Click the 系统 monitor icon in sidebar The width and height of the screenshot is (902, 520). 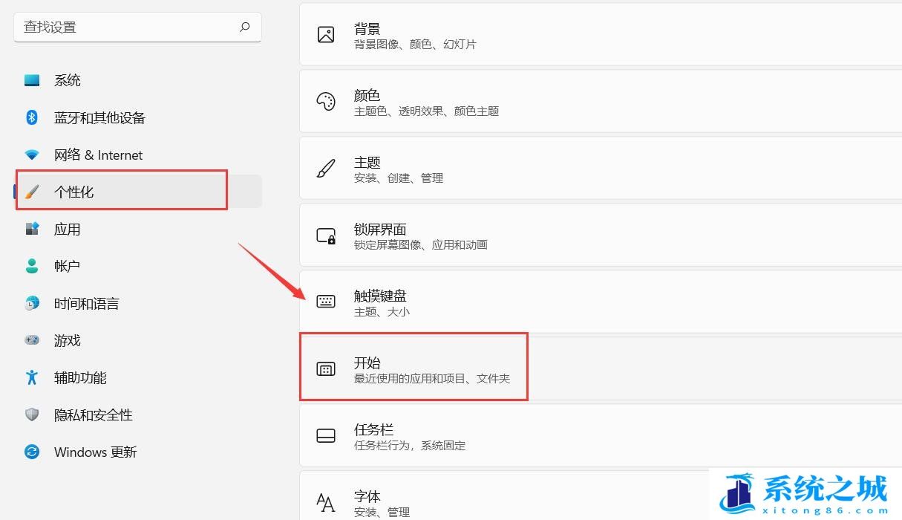[x=32, y=80]
